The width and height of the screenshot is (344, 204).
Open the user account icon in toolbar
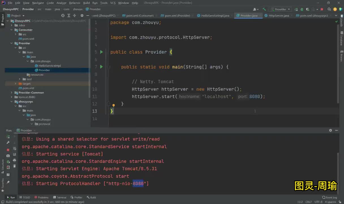[255, 9]
